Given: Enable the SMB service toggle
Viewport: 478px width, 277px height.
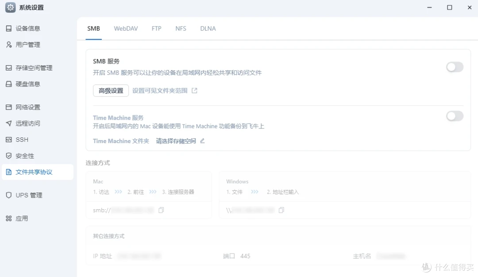Looking at the screenshot, I should 455,67.
